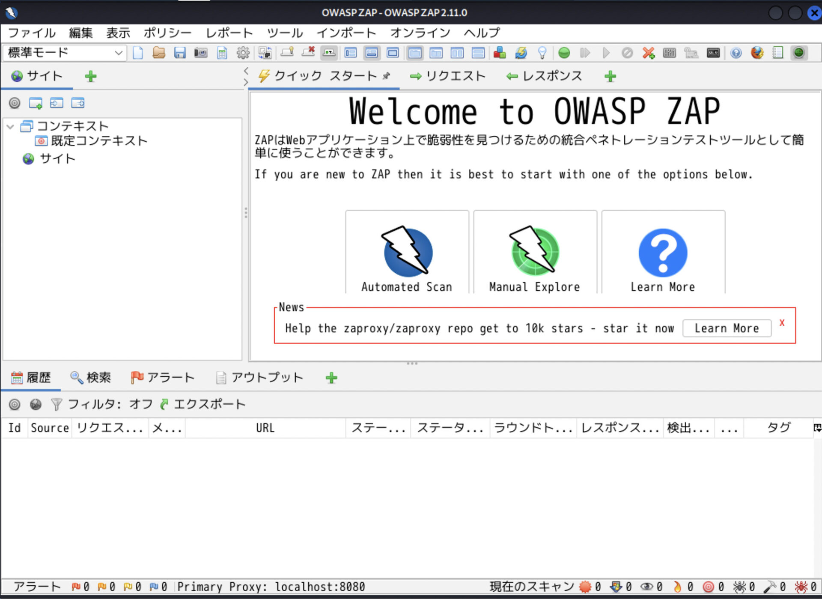This screenshot has height=599, width=822.
Task: Open the ファイル menu
Action: (x=32, y=33)
